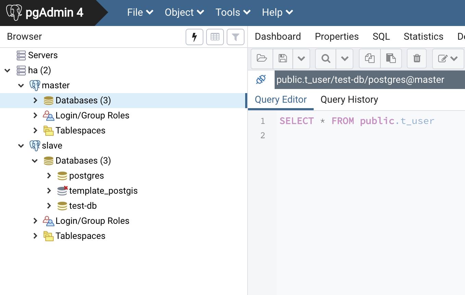Click master's Login/Group Roles icon

(49, 115)
